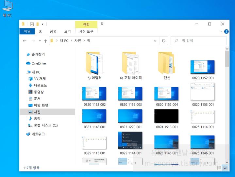Click the scrollbar up arrow
Viewport: 235px width, 177px height.
[x=227, y=49]
